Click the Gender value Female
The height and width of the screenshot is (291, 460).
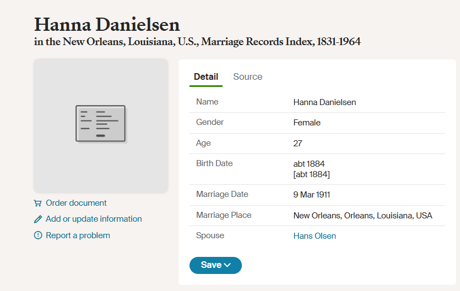(307, 123)
